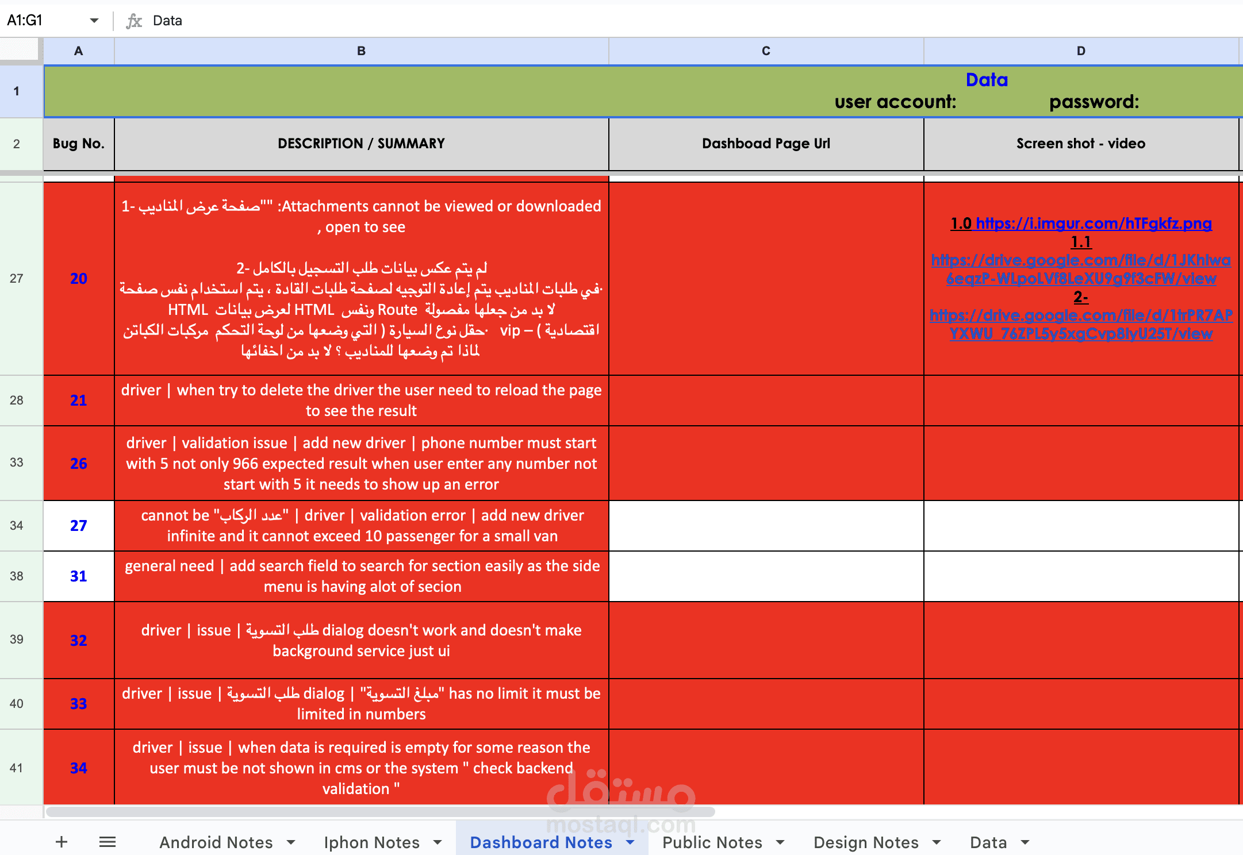This screenshot has width=1243, height=855.
Task: Select bug number 32 cell
Action: pyautogui.click(x=79, y=640)
